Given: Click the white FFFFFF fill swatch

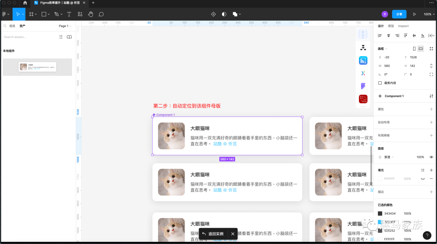Looking at the screenshot, I should click(380, 178).
